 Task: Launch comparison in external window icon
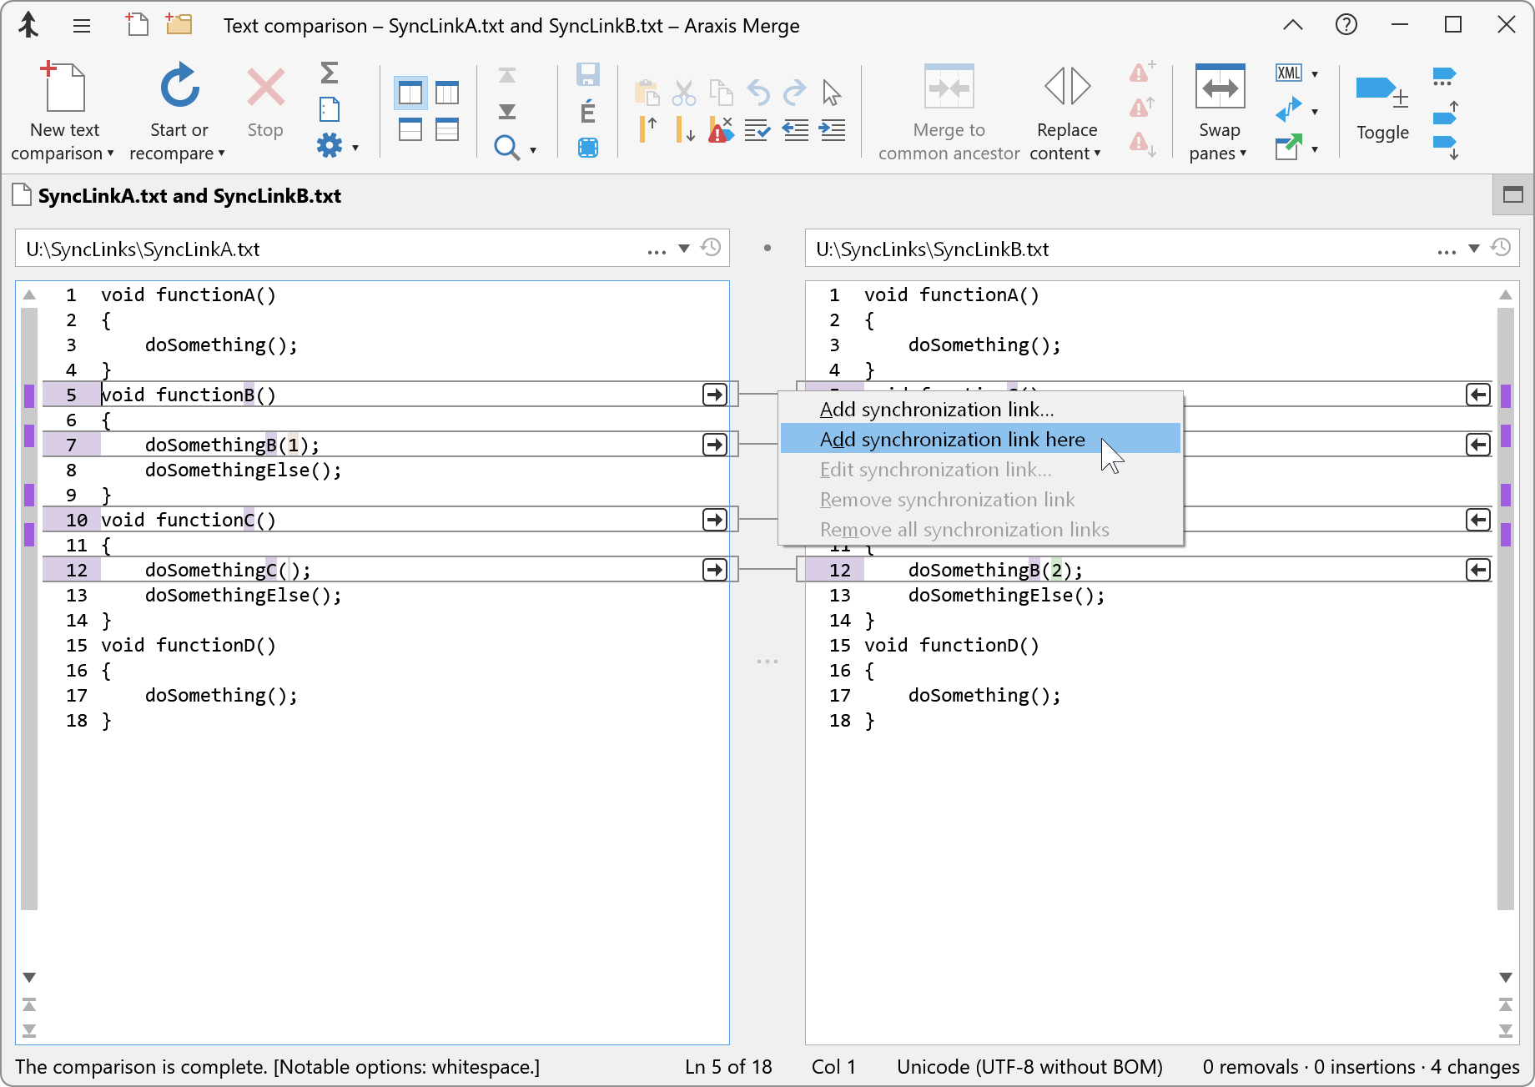coord(1289,148)
